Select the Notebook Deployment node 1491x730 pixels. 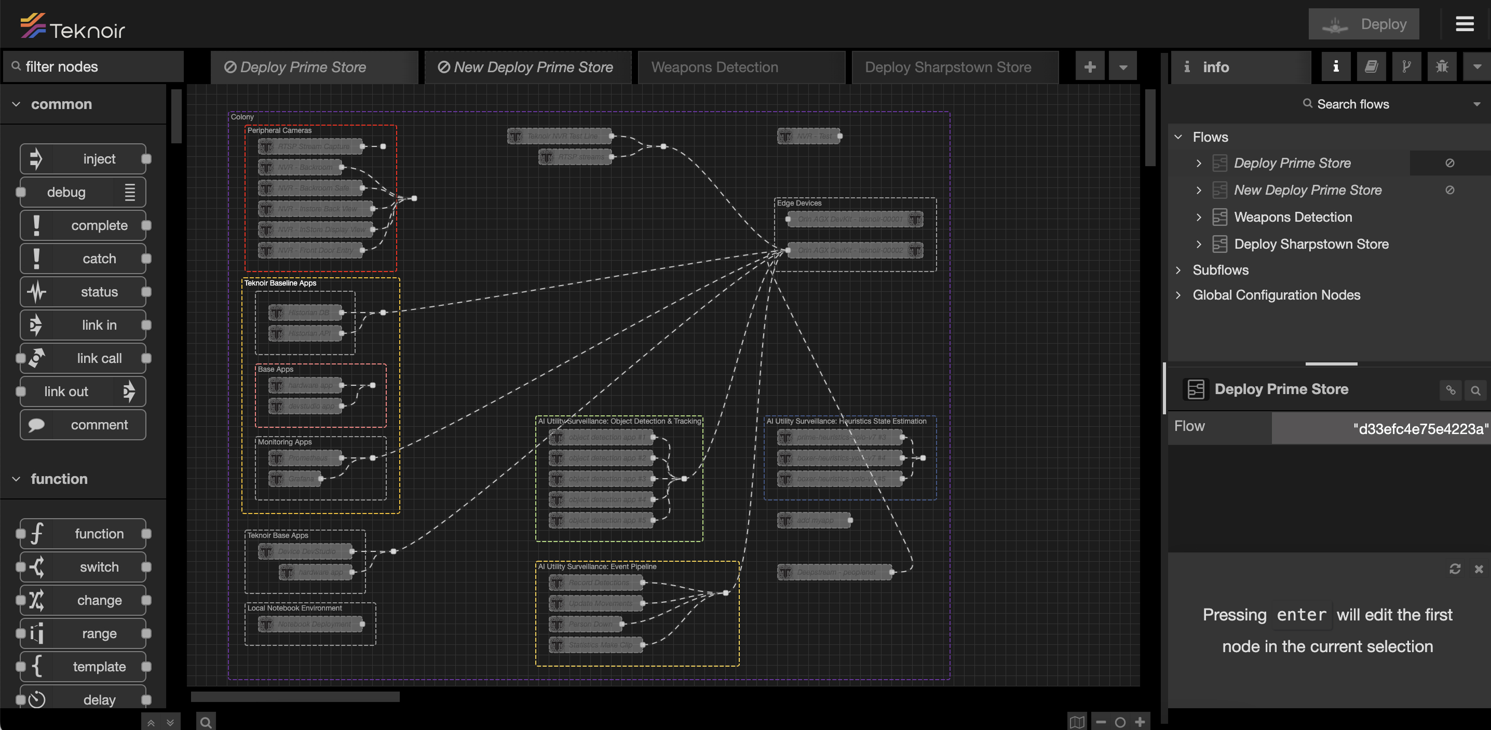coord(311,624)
